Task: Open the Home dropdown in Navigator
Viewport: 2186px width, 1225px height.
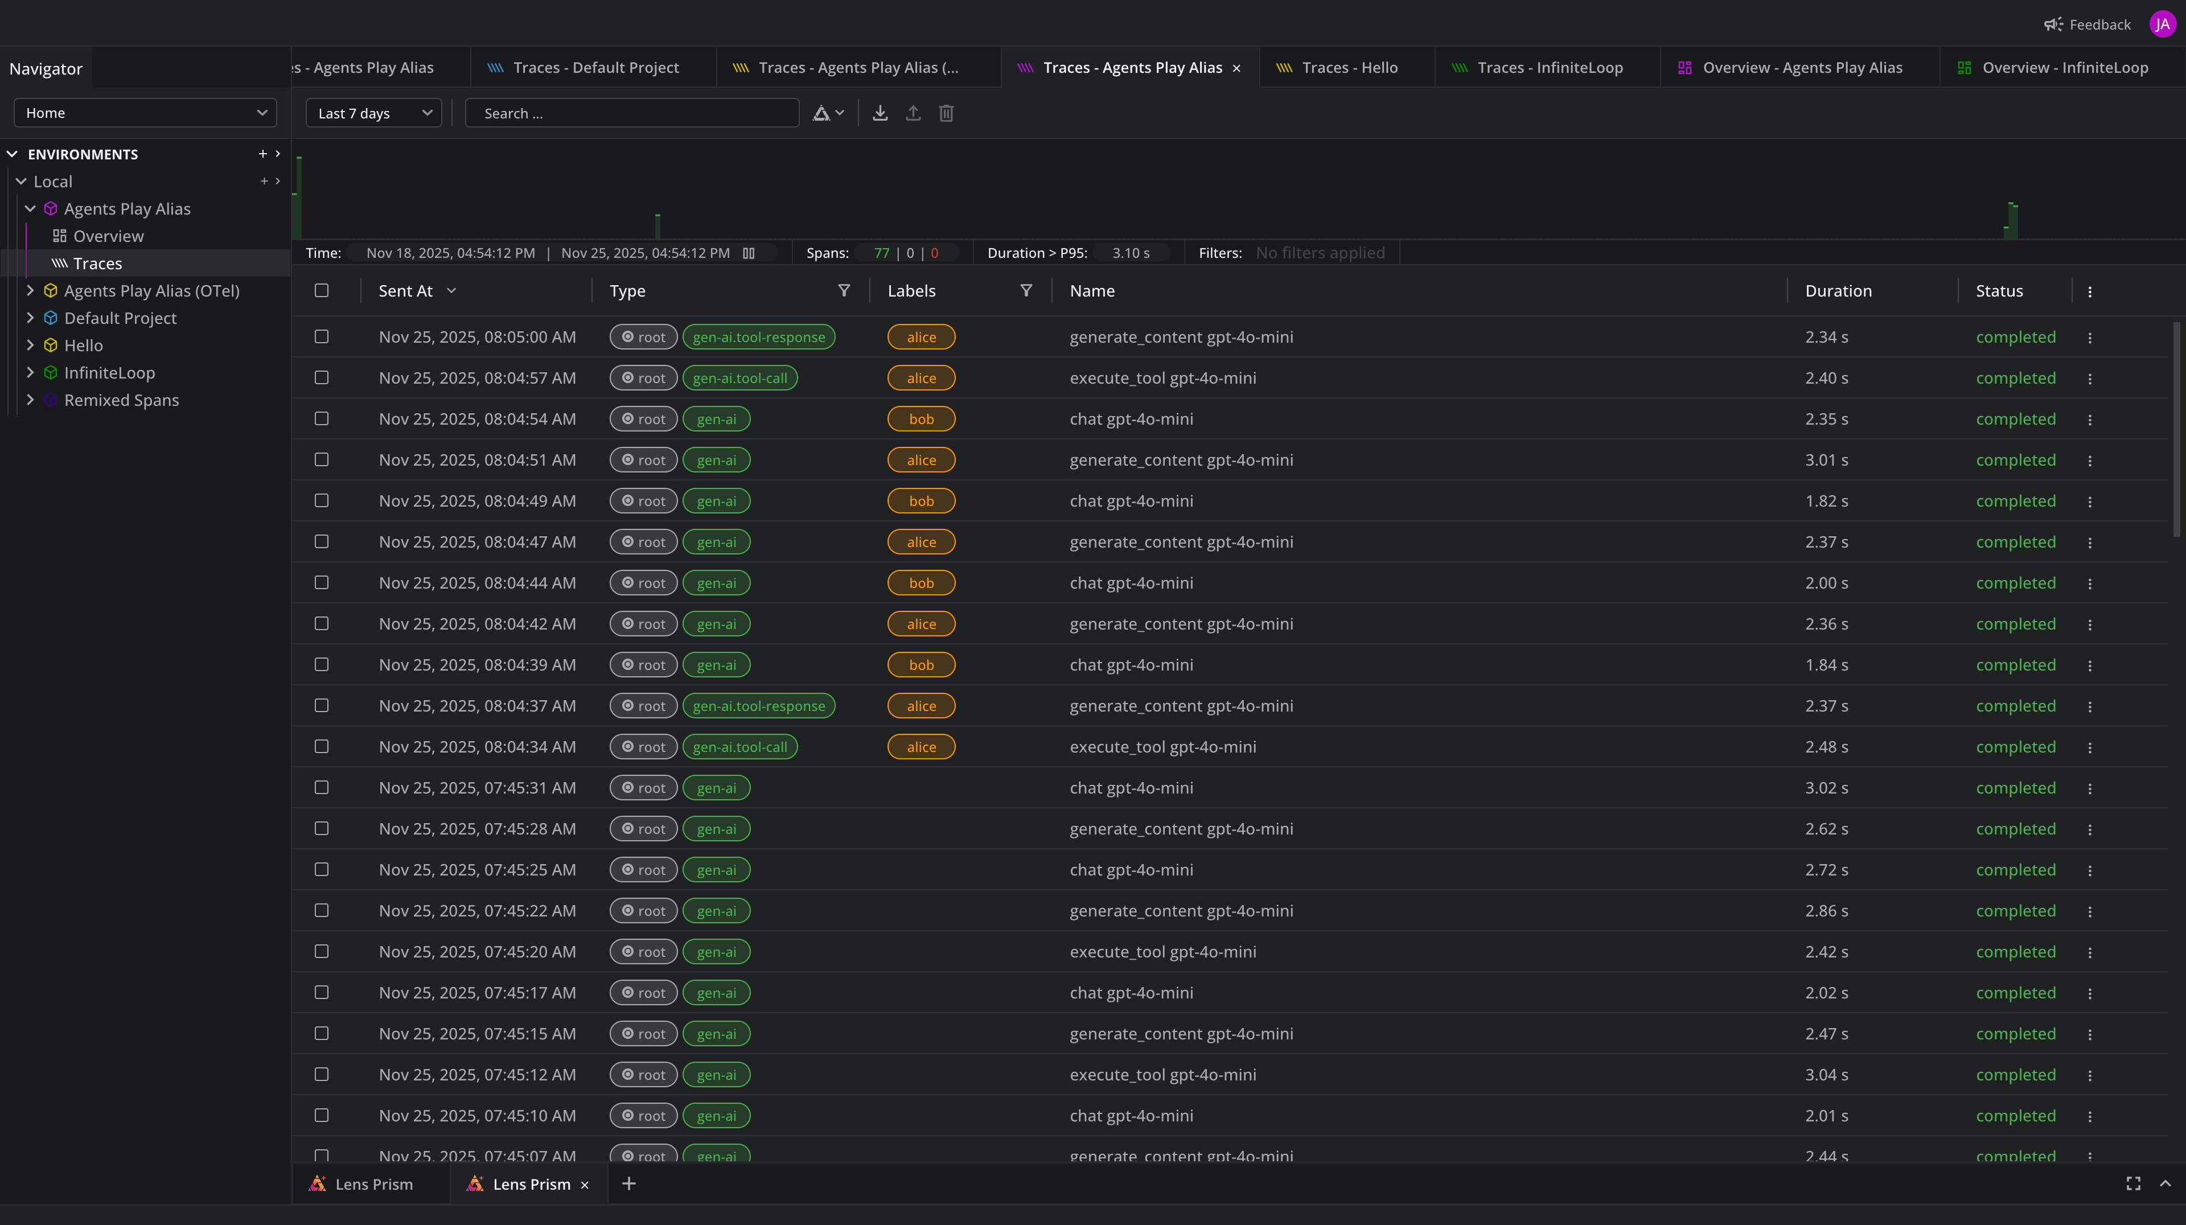Action: [x=145, y=113]
